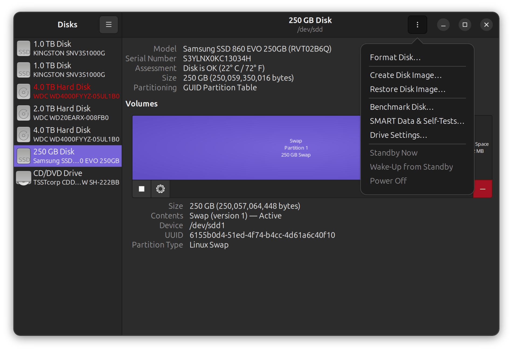Click the deactivate swap stop button
Image resolution: width=513 pixels, height=351 pixels.
141,189
